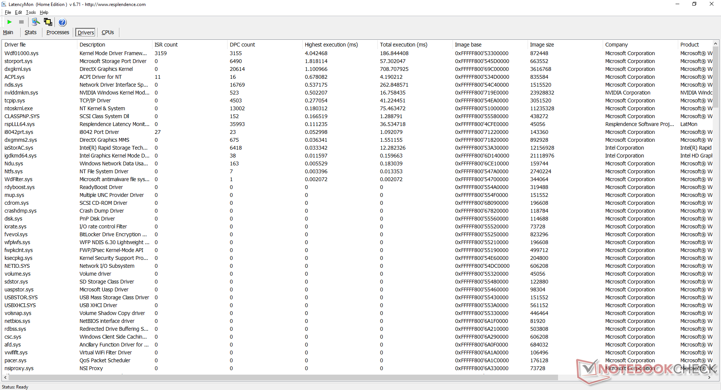
Task: Switch to the CPUs tab
Action: [x=108, y=32]
